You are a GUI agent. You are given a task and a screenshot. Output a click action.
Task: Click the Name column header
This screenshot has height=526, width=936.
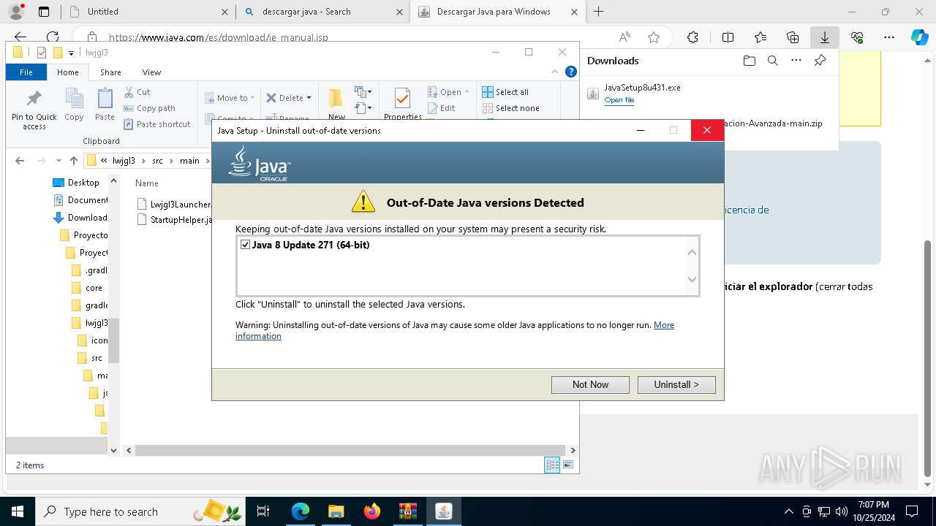pos(147,183)
